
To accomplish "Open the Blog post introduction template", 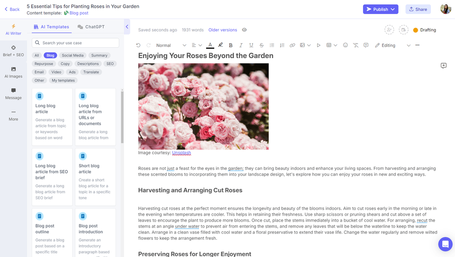I will click(95, 232).
